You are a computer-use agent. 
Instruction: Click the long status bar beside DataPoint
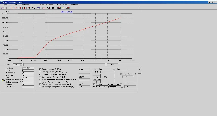pyautogui.click(x=64, y=65)
